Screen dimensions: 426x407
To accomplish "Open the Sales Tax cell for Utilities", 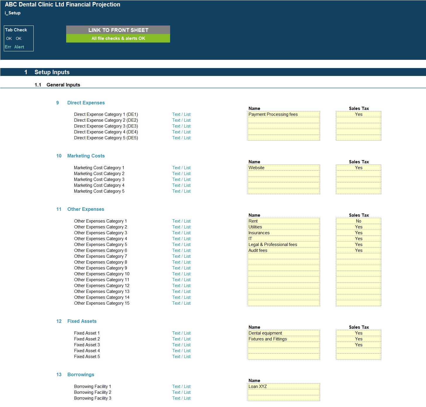I will click(359, 227).
